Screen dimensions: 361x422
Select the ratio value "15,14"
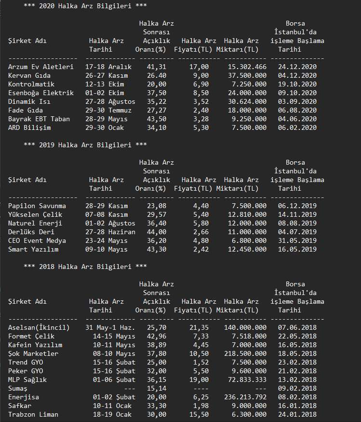[157, 388]
